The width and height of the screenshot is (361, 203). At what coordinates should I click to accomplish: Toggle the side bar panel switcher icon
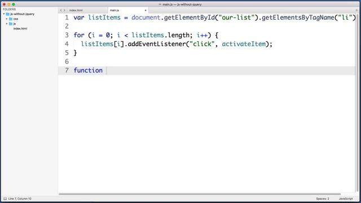[5, 198]
